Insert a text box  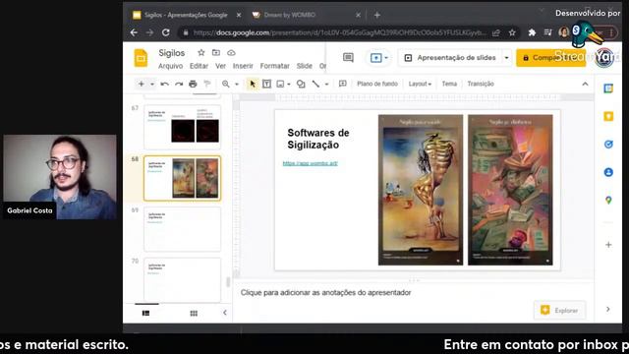tap(266, 84)
